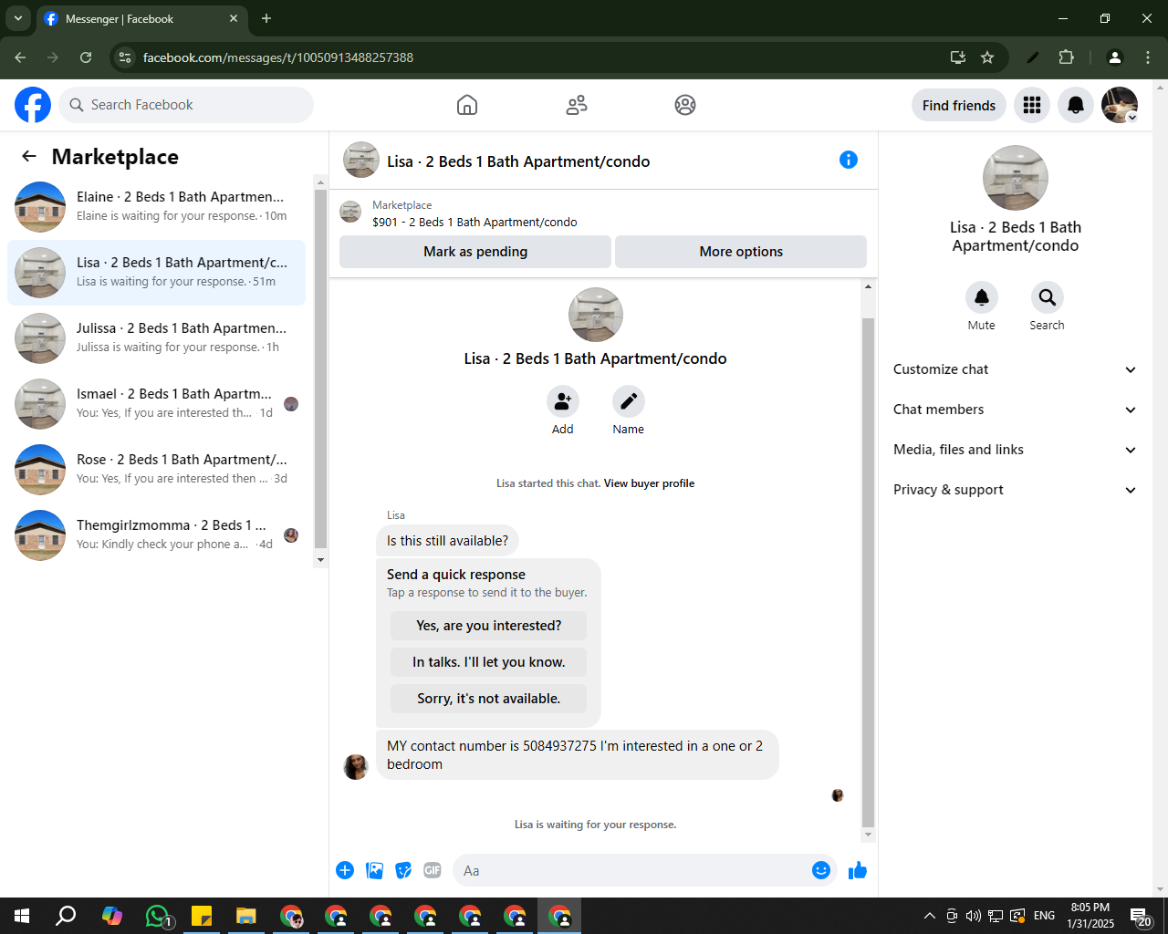The width and height of the screenshot is (1168, 934).
Task: Open the Groups icon in top navigation
Action: click(685, 105)
